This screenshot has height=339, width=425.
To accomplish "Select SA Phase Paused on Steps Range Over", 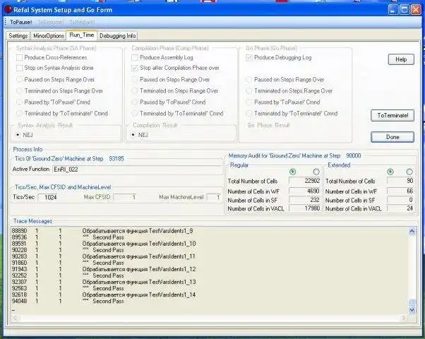I will coord(19,80).
